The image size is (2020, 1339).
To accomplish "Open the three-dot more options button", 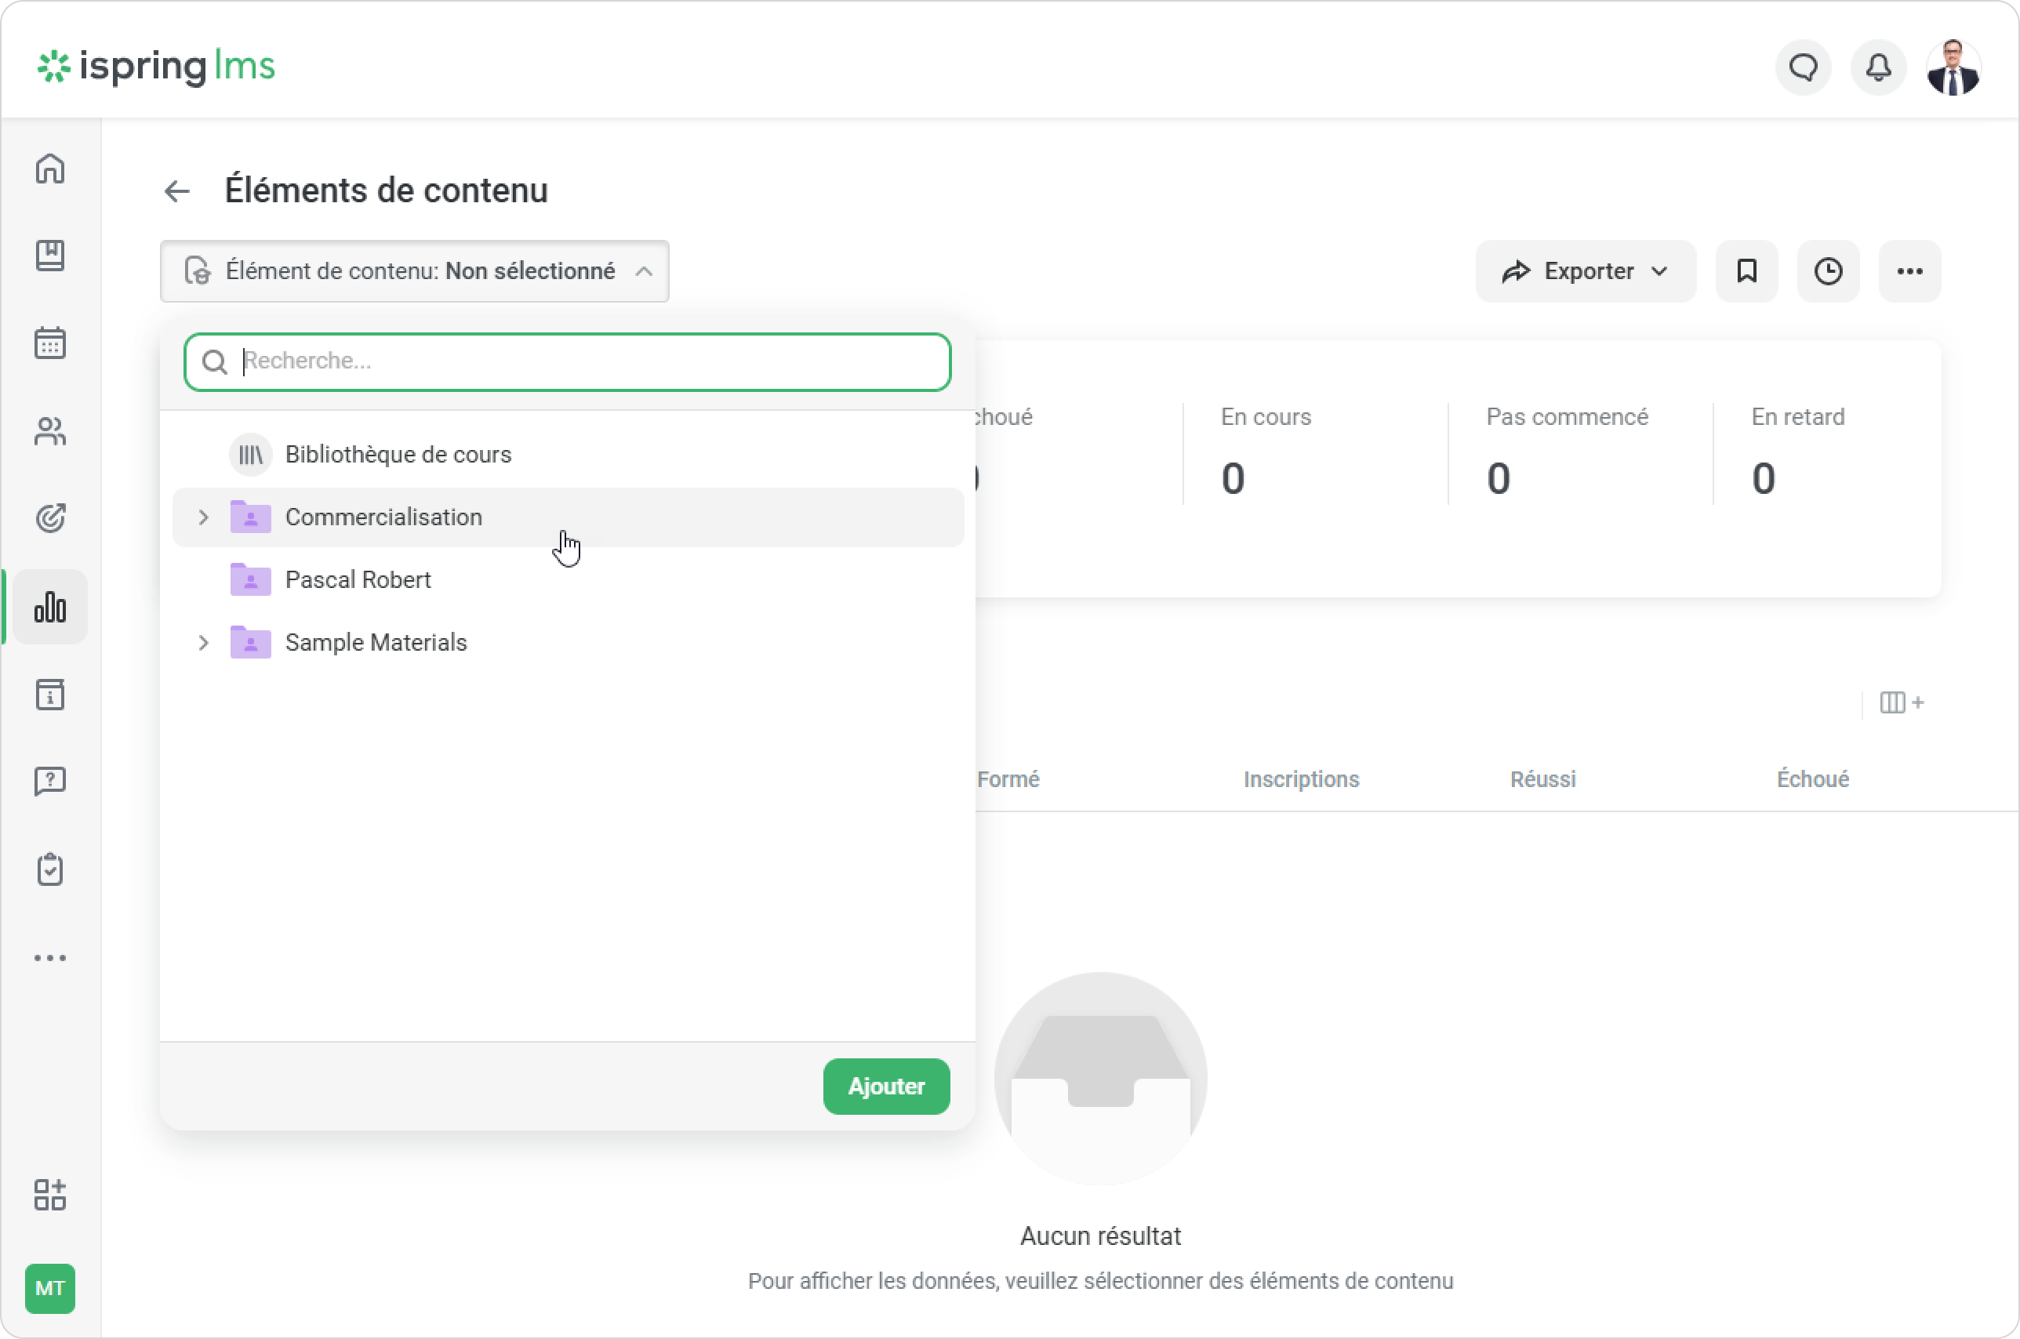I will (x=1909, y=271).
